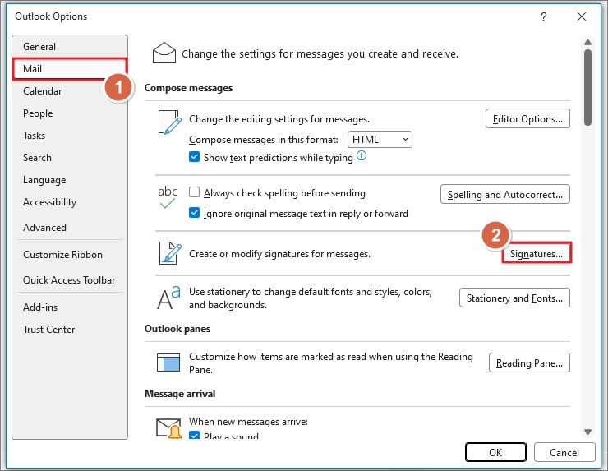Image resolution: width=608 pixels, height=471 pixels.
Task: Click the Outlook panes section heading
Action: point(177,329)
